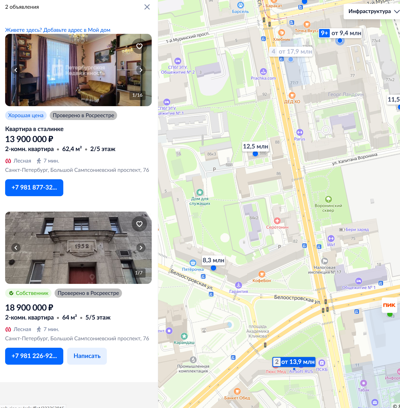400x408 pixels.
Task: Reveal phone number +7 981 877-32
Action: (x=34, y=188)
